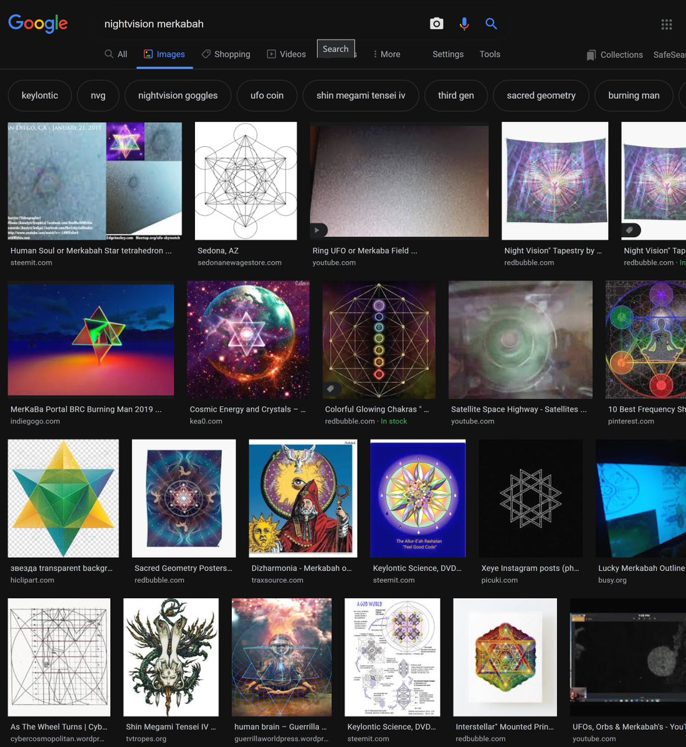The height and width of the screenshot is (747, 686).
Task: Start voice search with microphone
Action: (x=464, y=24)
